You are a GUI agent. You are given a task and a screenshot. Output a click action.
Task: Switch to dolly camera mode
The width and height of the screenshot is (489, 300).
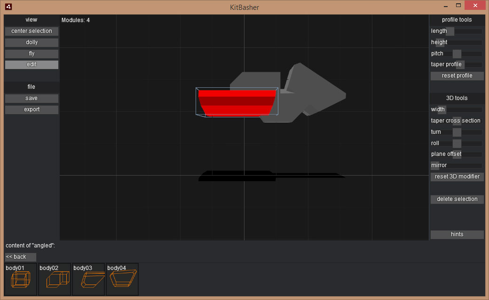point(32,42)
